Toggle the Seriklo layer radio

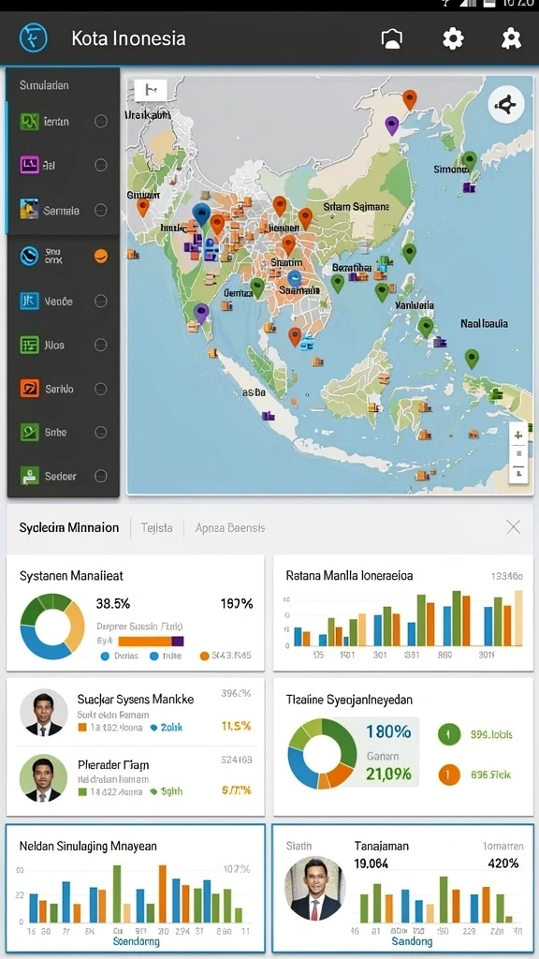pos(101,389)
